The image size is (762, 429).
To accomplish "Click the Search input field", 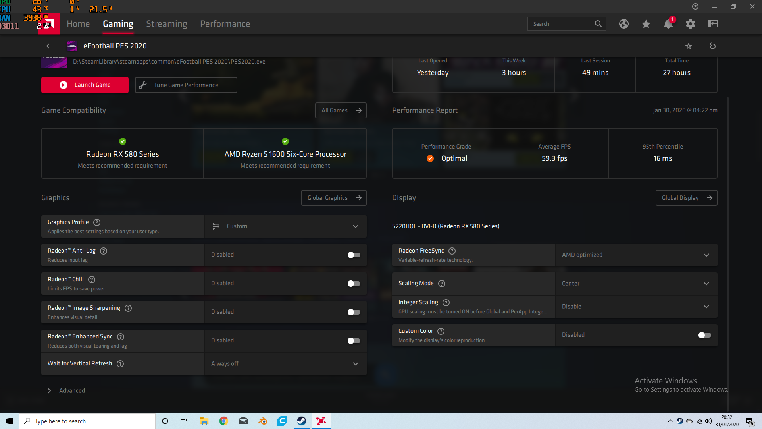I will tap(567, 24).
